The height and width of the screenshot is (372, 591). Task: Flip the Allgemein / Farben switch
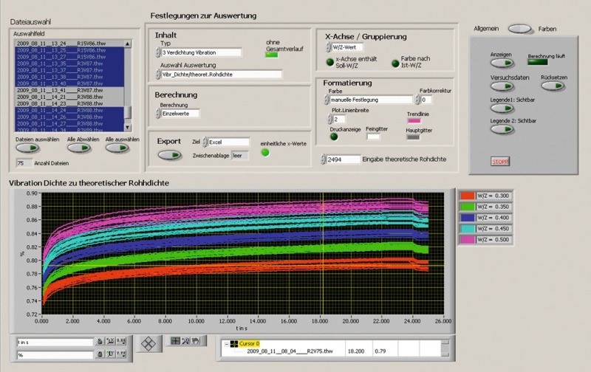point(520,29)
